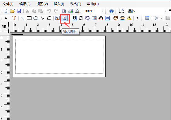Screen dimensions: 171x120
Task: Click the barcode insert icon
Action: click(x=74, y=18)
